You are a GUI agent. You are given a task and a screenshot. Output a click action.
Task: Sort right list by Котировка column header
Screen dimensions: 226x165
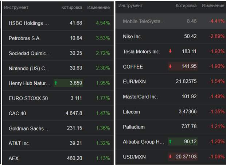click(x=186, y=5)
